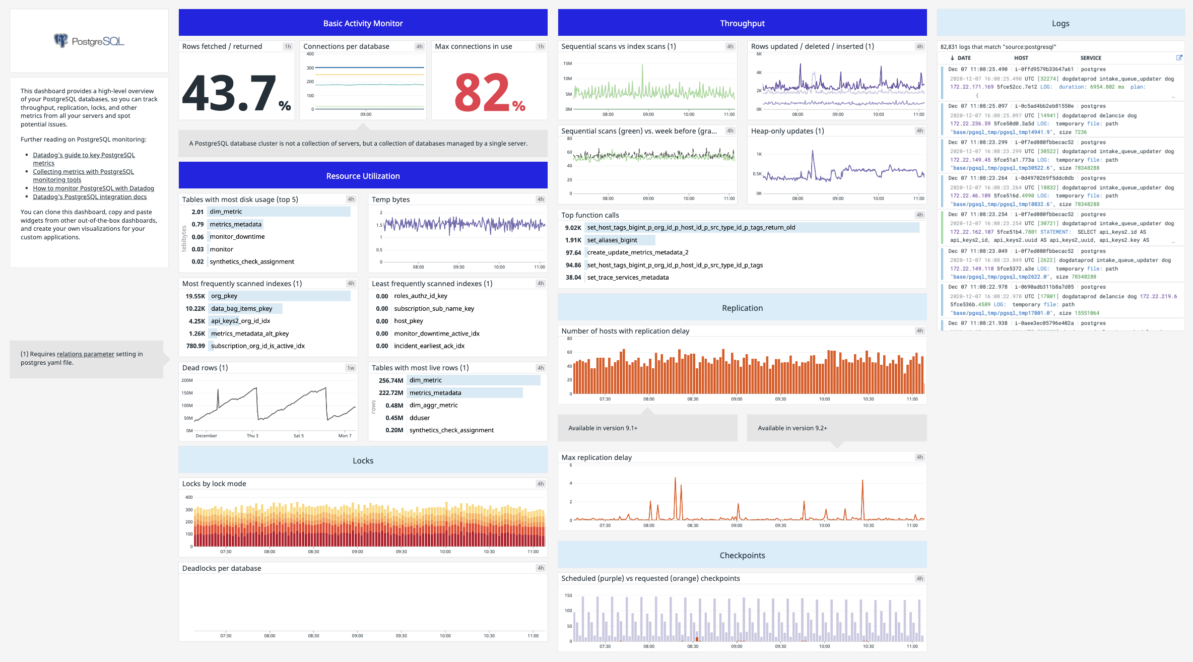Sort logs by SERVICE column header
The width and height of the screenshot is (1193, 662).
click(1090, 58)
